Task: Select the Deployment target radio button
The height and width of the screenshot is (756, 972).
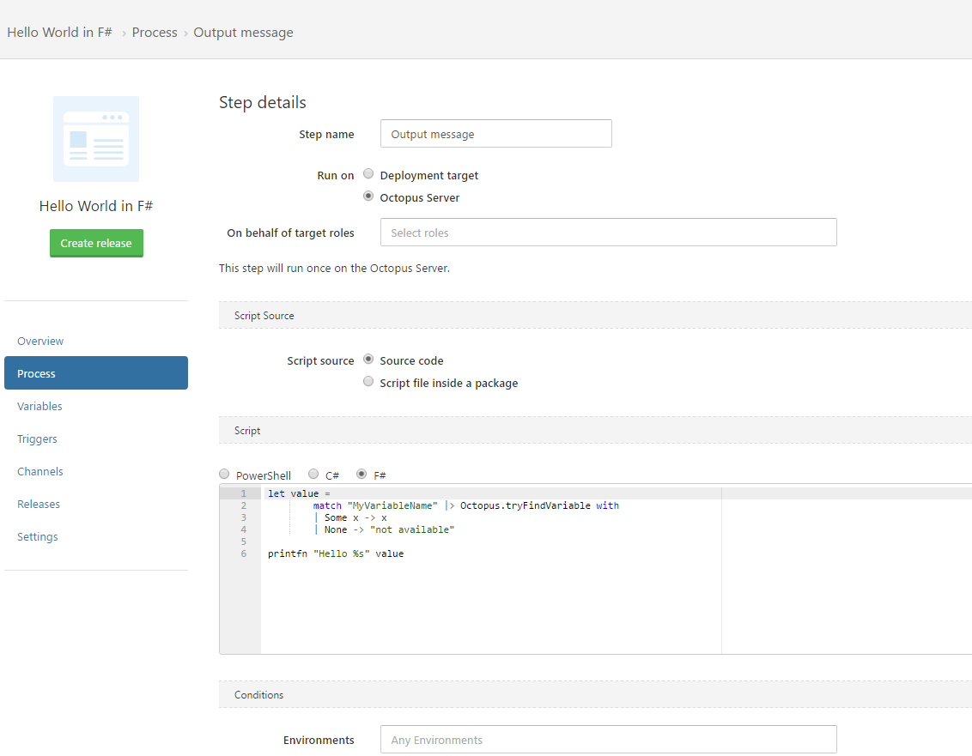Action: pos(368,174)
